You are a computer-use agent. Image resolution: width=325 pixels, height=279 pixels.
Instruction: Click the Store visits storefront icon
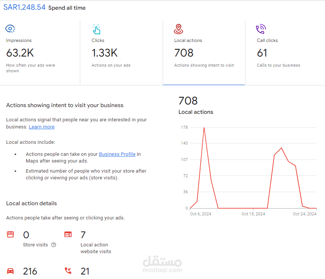[10, 234]
